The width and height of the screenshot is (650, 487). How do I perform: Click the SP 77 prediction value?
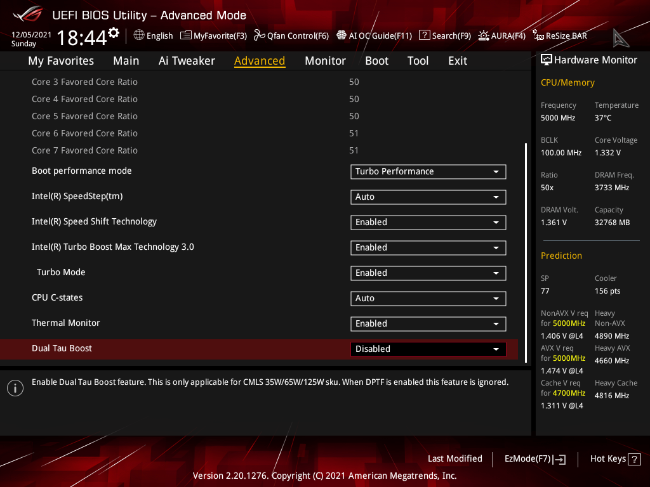coord(545,291)
